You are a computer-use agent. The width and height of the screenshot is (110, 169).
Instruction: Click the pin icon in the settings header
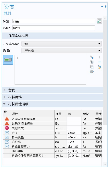point(106,7)
